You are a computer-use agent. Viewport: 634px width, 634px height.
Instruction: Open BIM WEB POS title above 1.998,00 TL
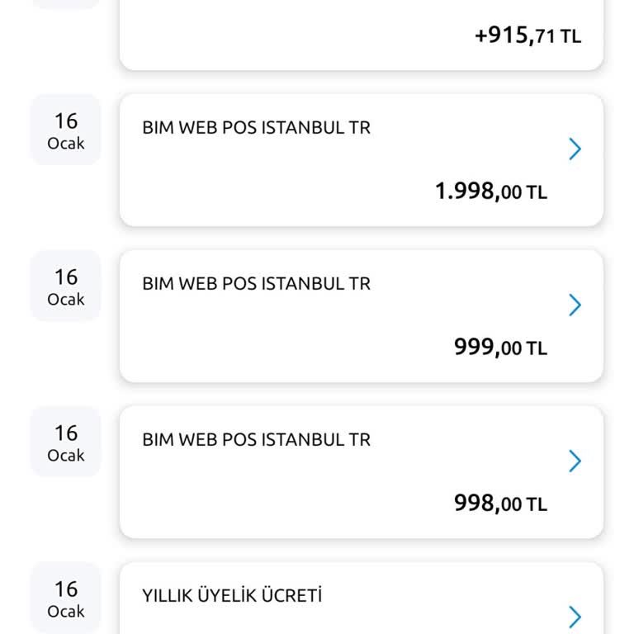click(256, 128)
